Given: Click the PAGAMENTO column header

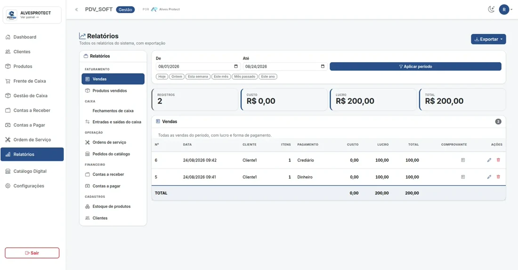Looking at the screenshot, I should click(308, 144).
